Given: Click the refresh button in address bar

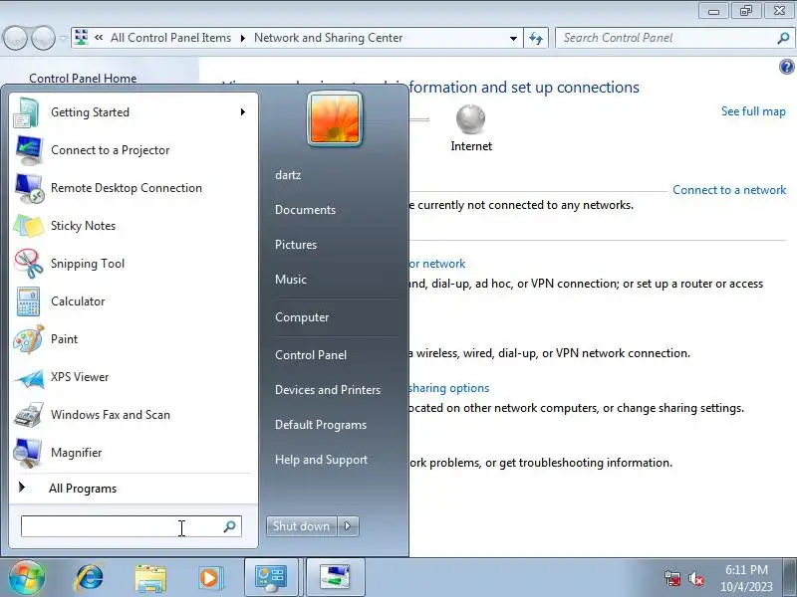Looking at the screenshot, I should 536,38.
